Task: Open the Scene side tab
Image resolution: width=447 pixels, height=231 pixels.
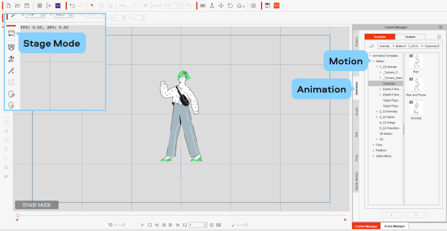Action: (x=356, y=112)
